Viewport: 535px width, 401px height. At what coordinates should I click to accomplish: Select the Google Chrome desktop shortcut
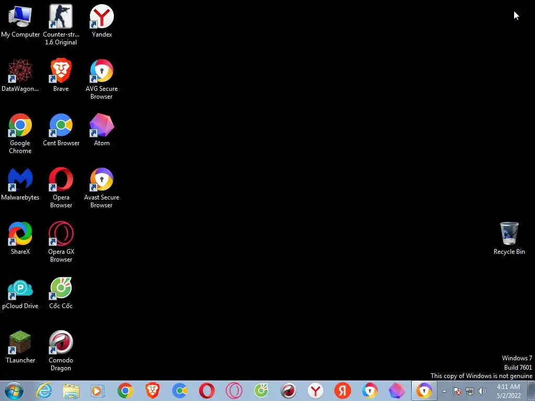point(20,133)
